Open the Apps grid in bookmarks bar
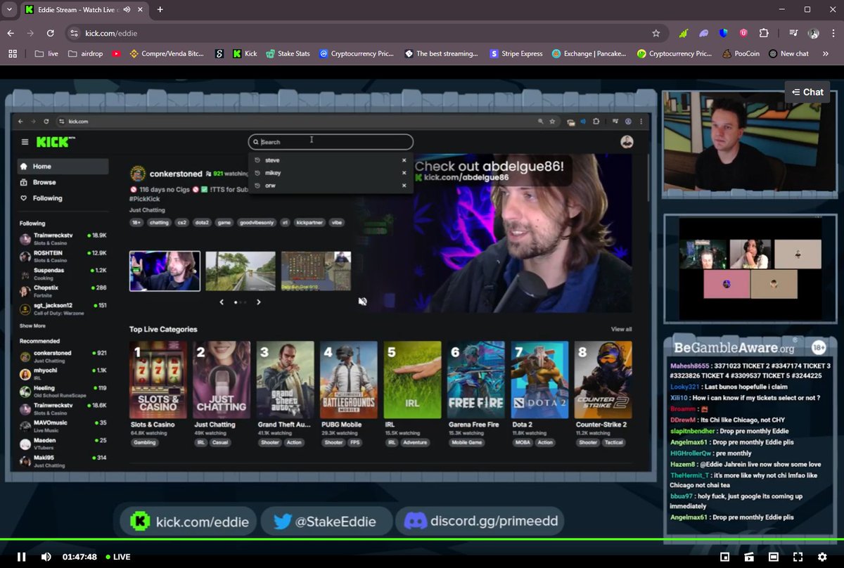Image resolution: width=844 pixels, height=568 pixels. [12, 53]
